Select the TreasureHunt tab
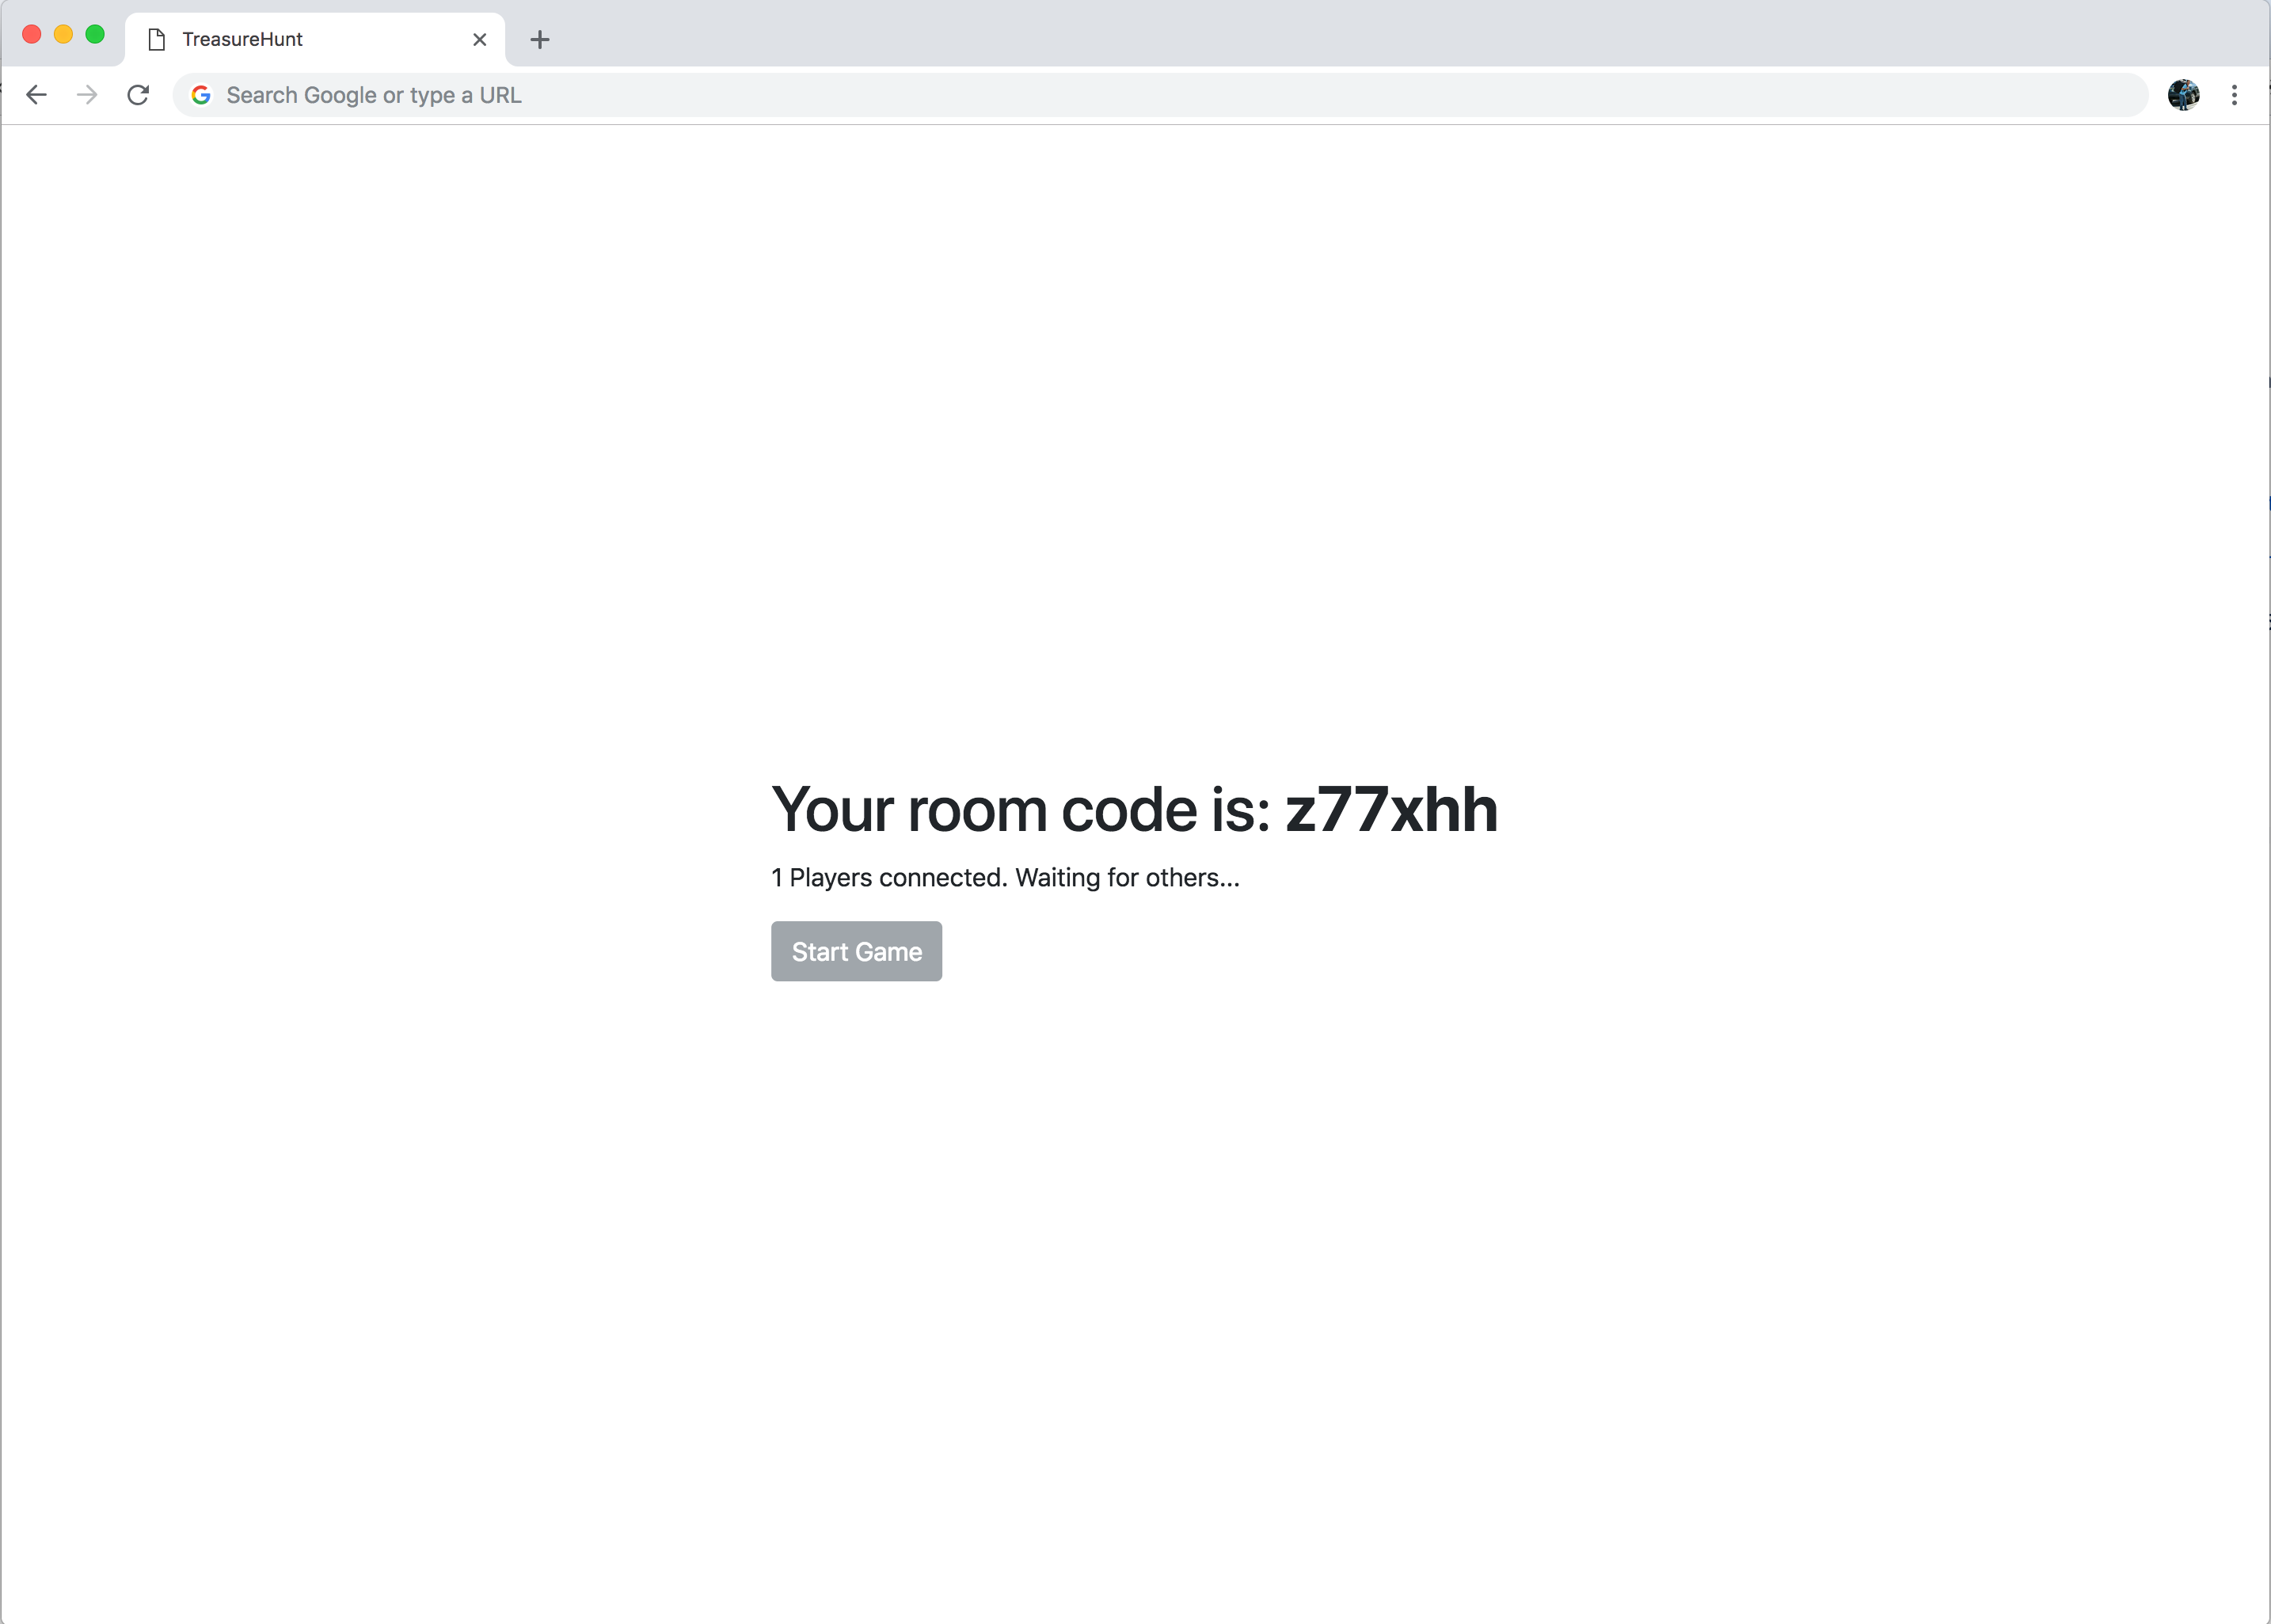 pos(300,40)
